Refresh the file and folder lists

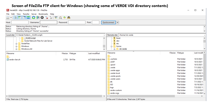click(34, 17)
